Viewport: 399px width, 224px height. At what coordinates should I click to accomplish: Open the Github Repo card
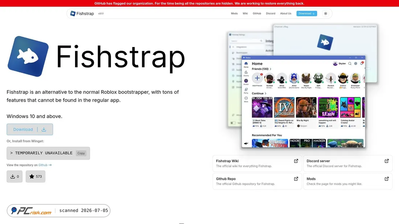coord(257,181)
